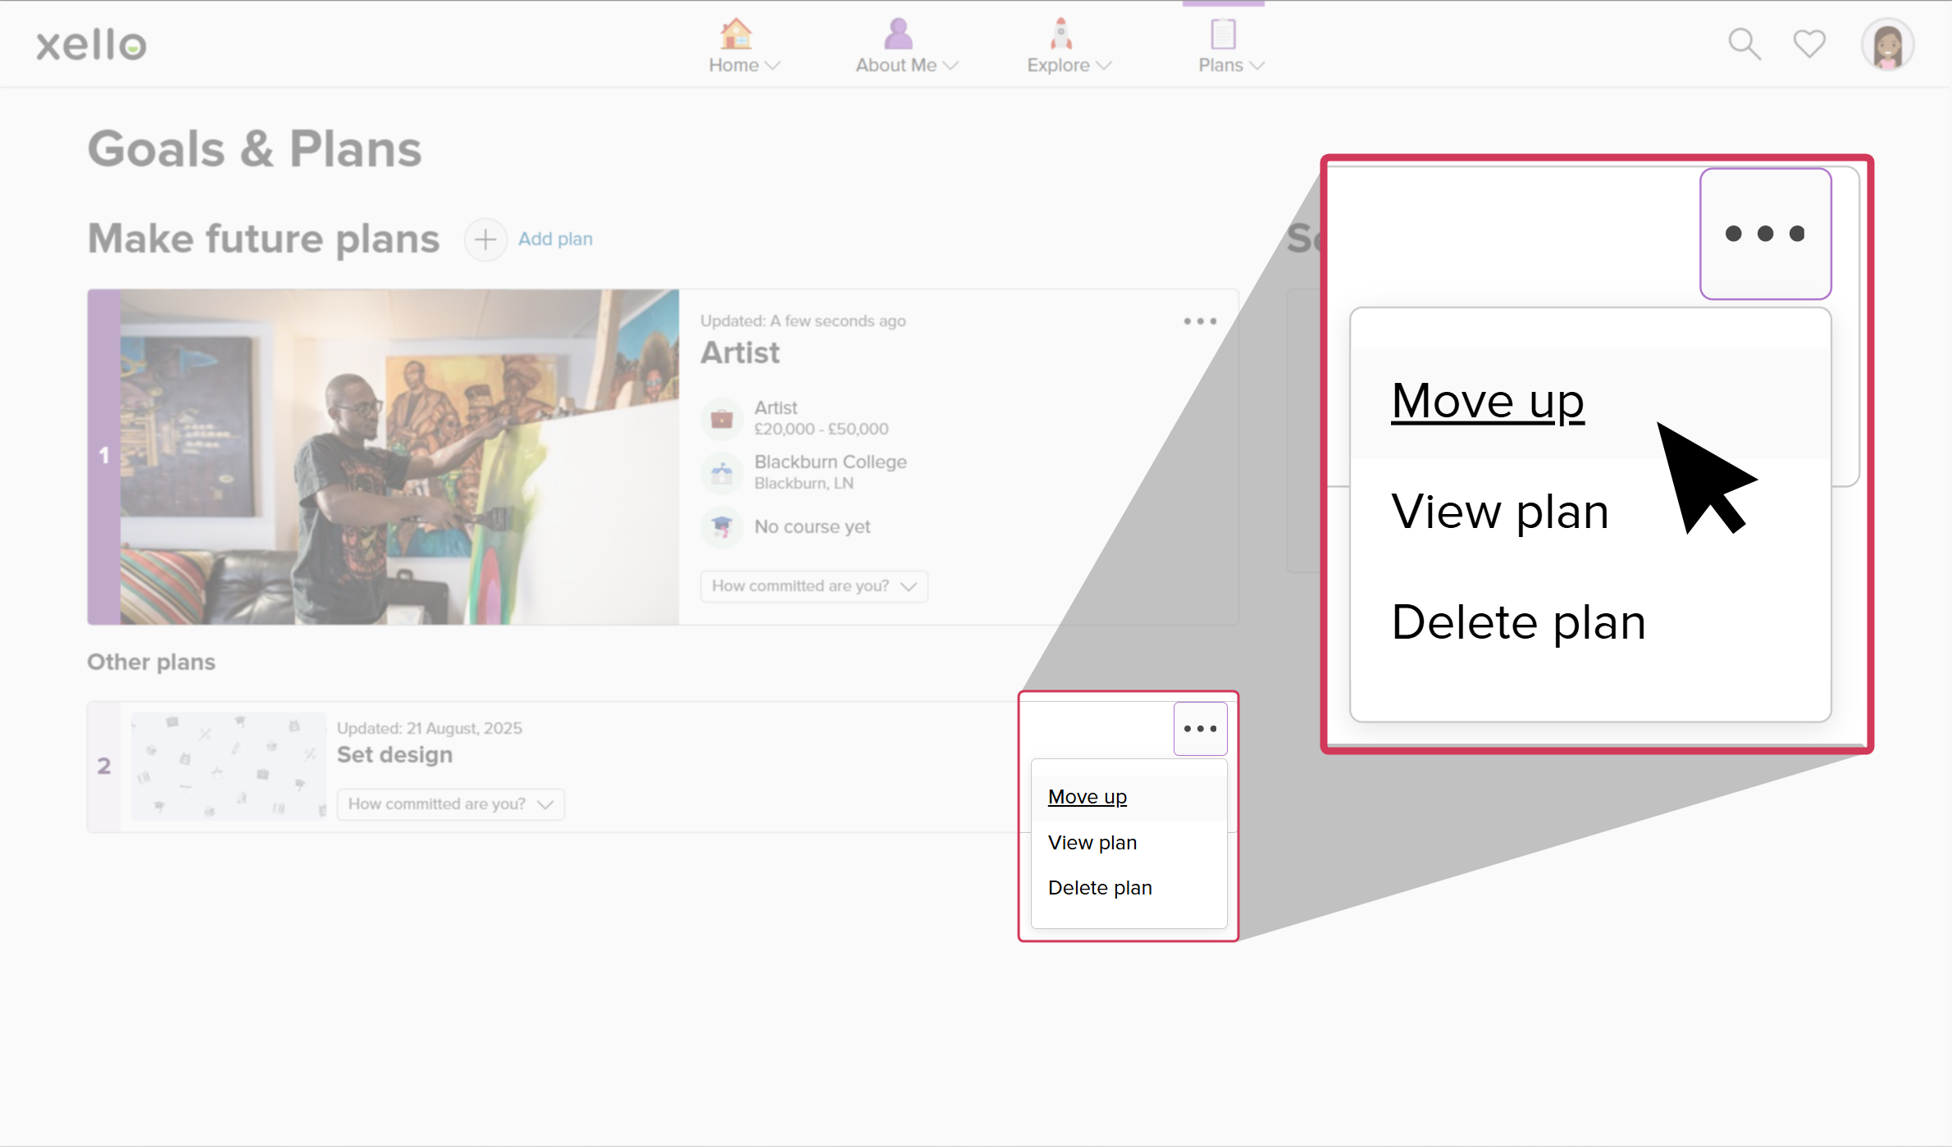1952x1147 pixels.
Task: Open the search magnifier icon
Action: click(1744, 44)
